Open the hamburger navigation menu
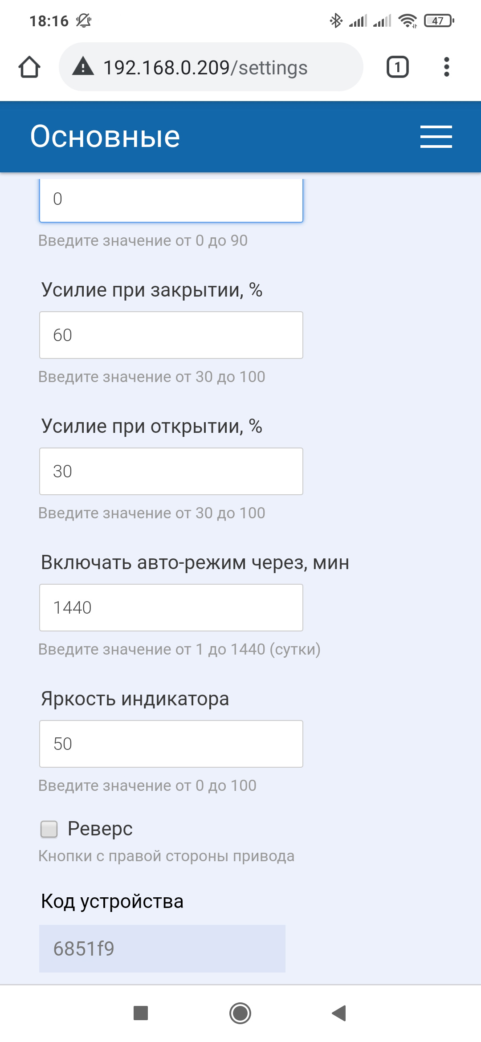This screenshot has height=1042, width=481. coord(436,136)
